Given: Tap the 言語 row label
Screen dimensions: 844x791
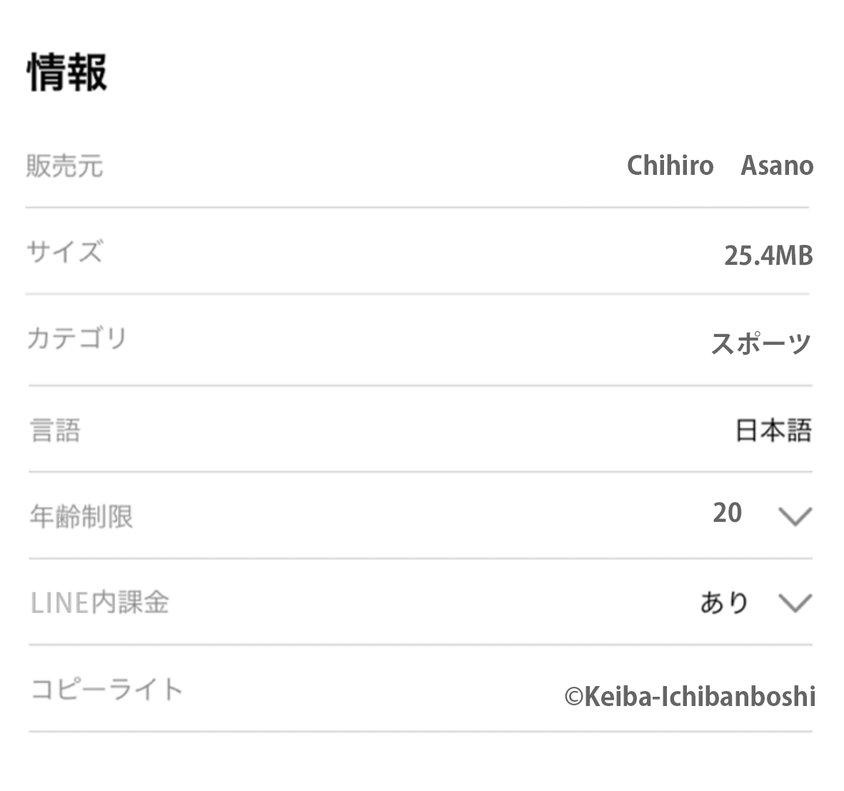Looking at the screenshot, I should point(55,431).
